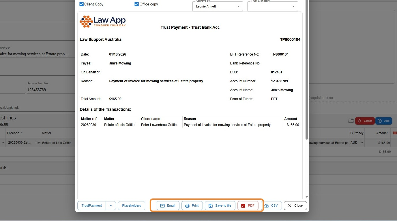
Task: Click the Jim's Mowing payee value
Action: [120, 63]
